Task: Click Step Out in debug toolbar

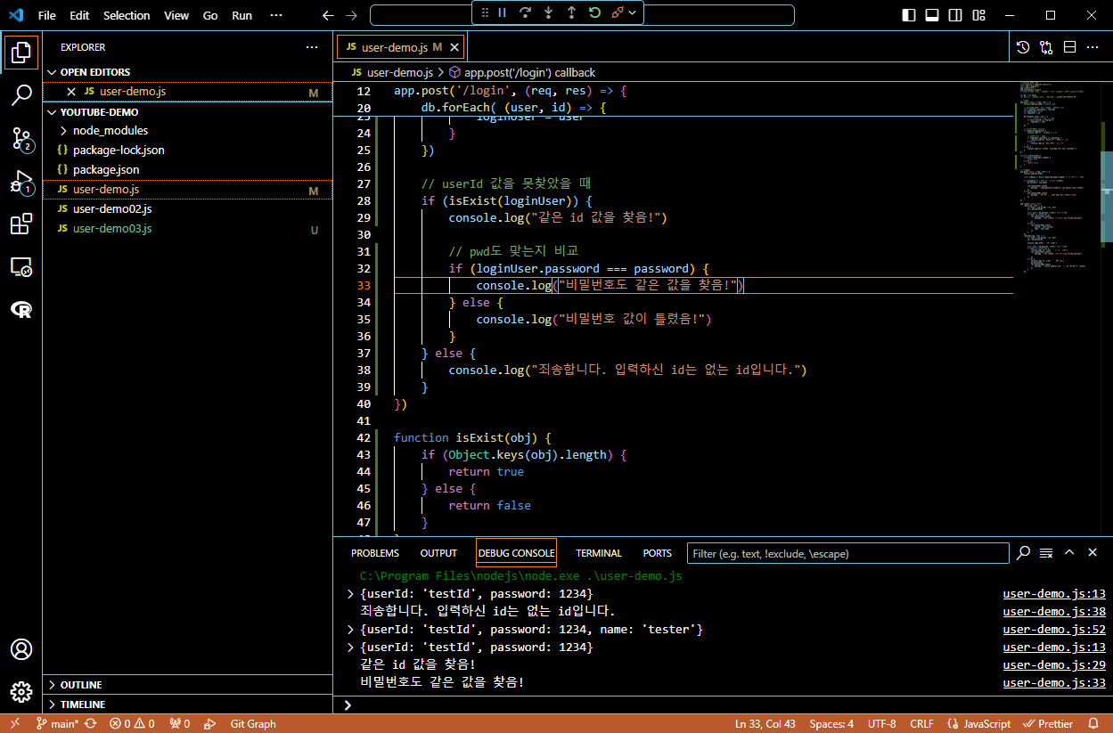Action: tap(571, 13)
